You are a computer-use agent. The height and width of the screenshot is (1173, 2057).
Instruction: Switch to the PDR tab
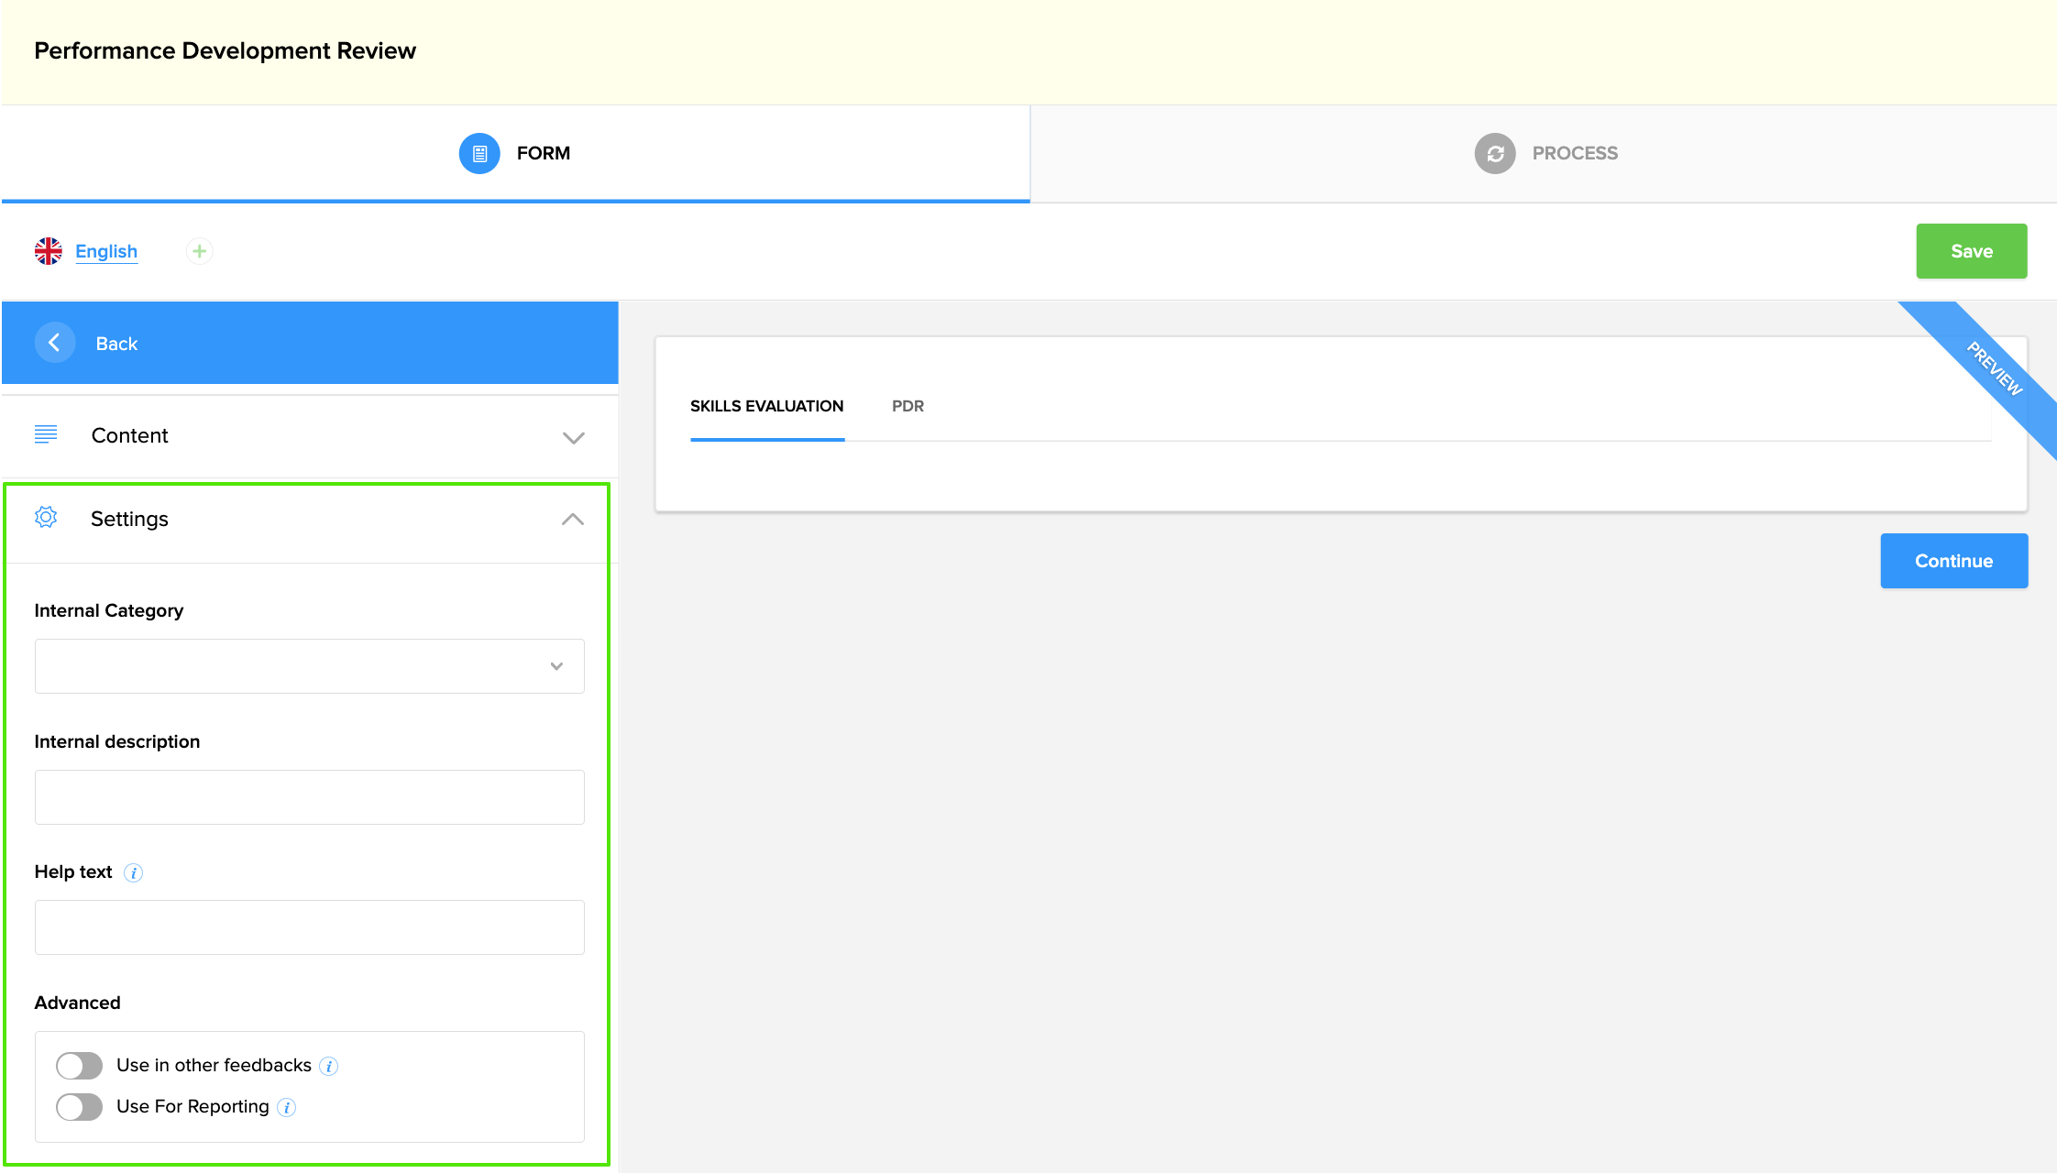tap(907, 406)
